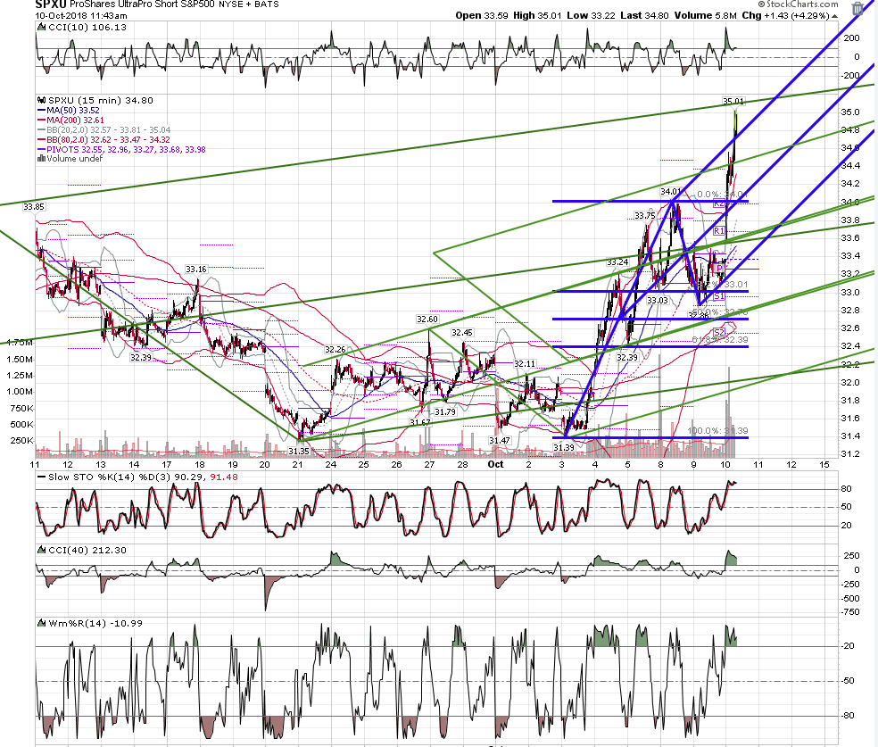Click the 33.24 price label
878x747 pixels.
pos(617,262)
